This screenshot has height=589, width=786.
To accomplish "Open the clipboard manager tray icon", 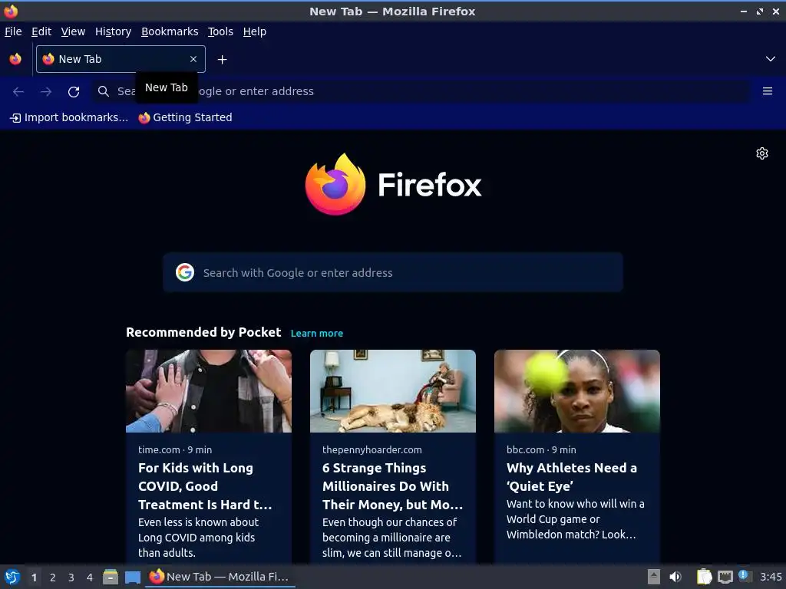I will 704,577.
